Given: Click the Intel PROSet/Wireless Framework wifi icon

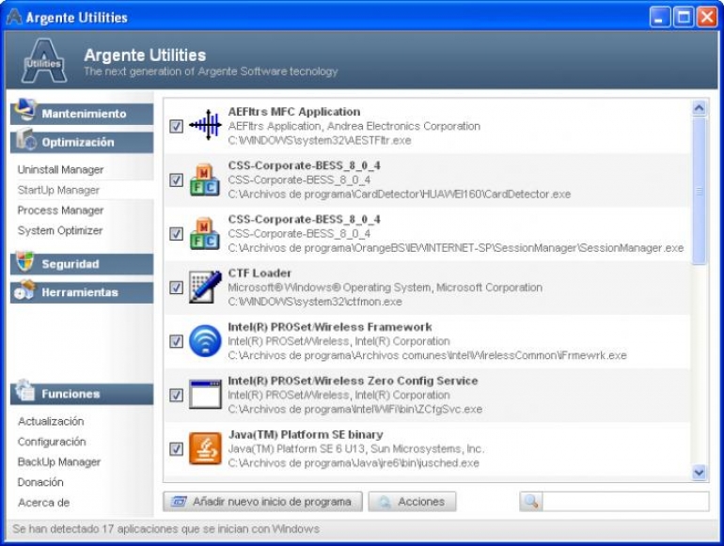Looking at the screenshot, I should coord(205,341).
